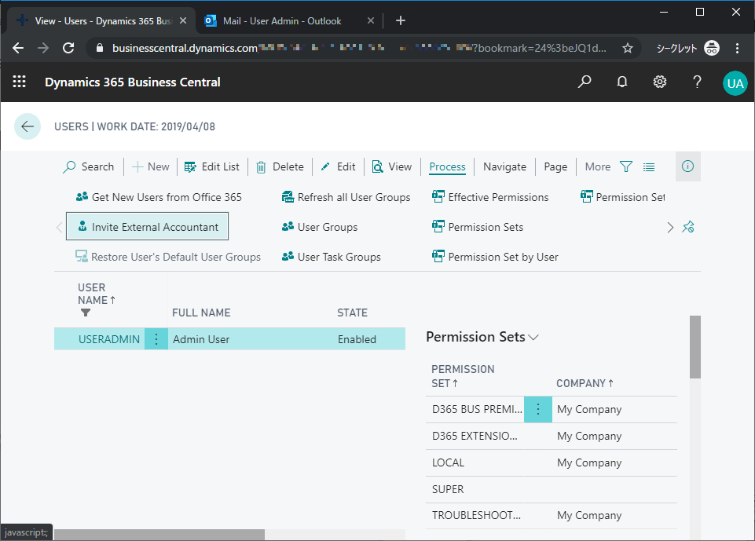Toggle the filter pane funnel icon
755x541 pixels.
[626, 166]
